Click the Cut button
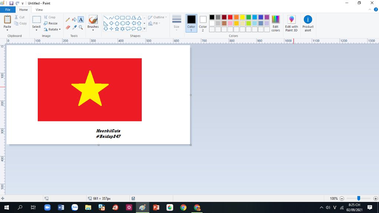This screenshot has height=213, width=379. 20,17
